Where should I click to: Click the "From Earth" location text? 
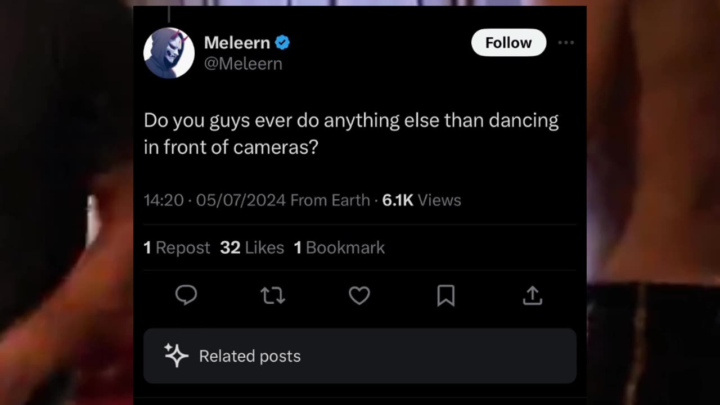(330, 200)
